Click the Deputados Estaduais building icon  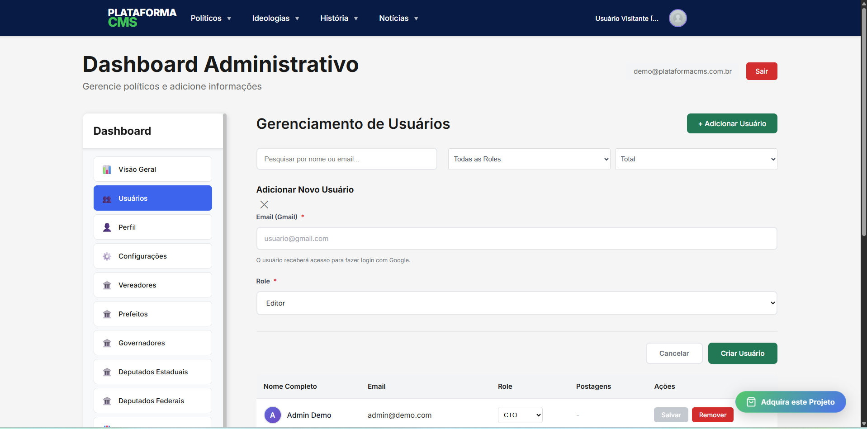107,372
